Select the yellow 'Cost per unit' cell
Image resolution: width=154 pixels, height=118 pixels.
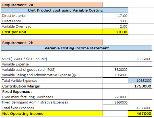[x=52, y=32]
